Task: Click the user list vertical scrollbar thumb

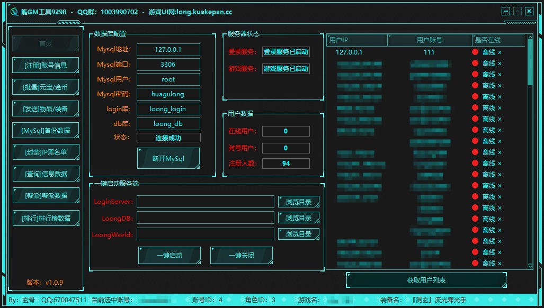Action: [530, 64]
